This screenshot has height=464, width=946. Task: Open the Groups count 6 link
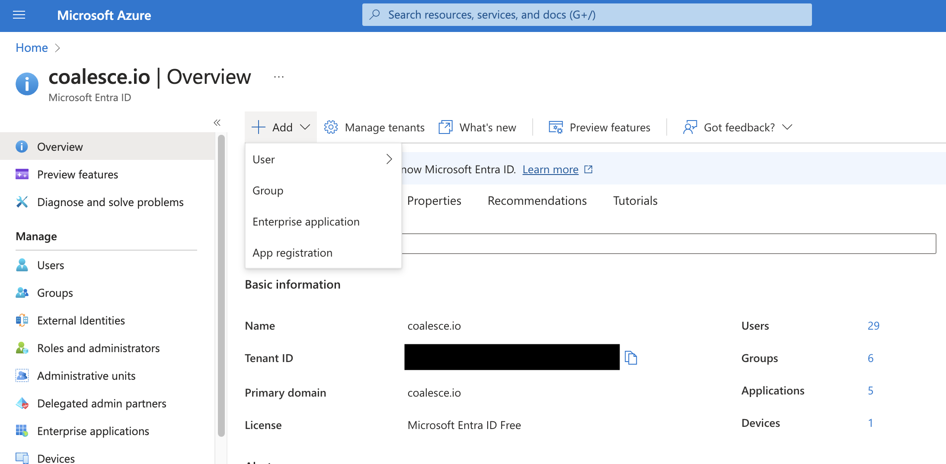point(870,358)
